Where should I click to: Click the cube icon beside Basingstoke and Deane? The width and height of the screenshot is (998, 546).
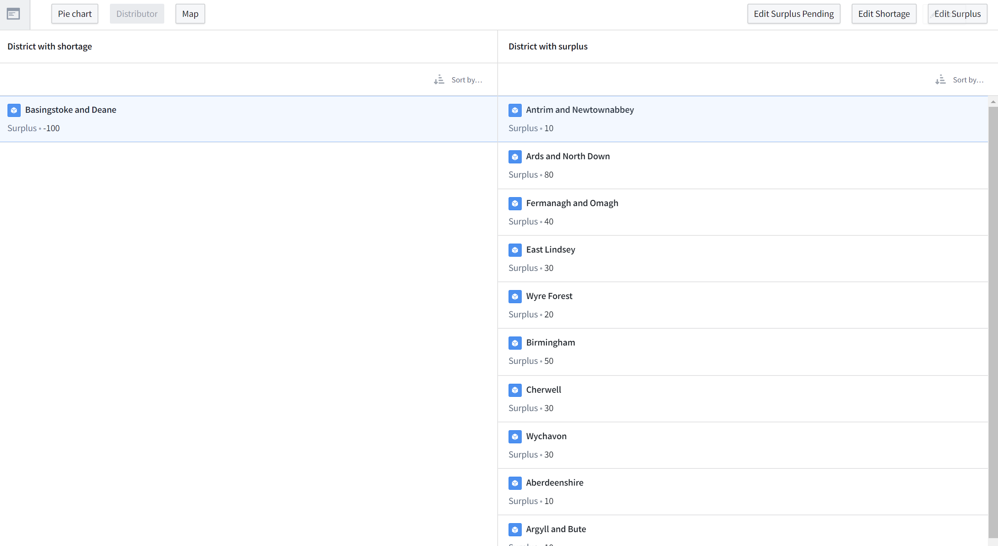[14, 110]
